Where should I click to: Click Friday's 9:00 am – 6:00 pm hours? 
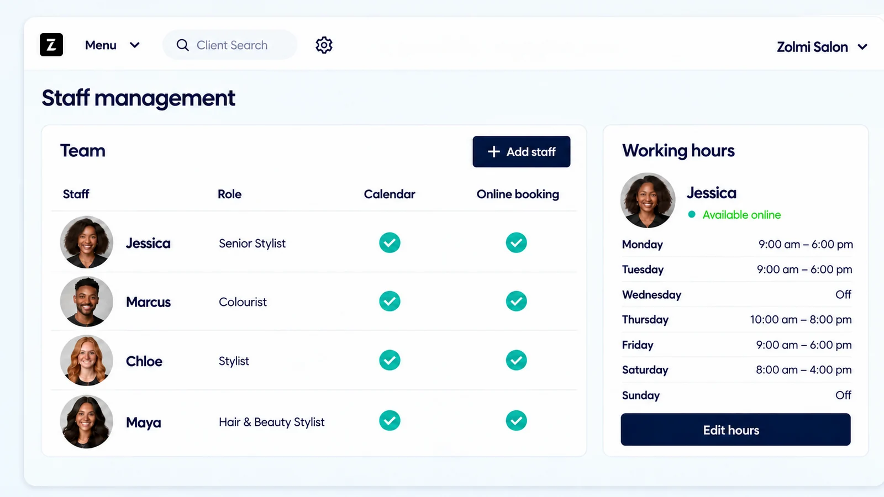[804, 345]
